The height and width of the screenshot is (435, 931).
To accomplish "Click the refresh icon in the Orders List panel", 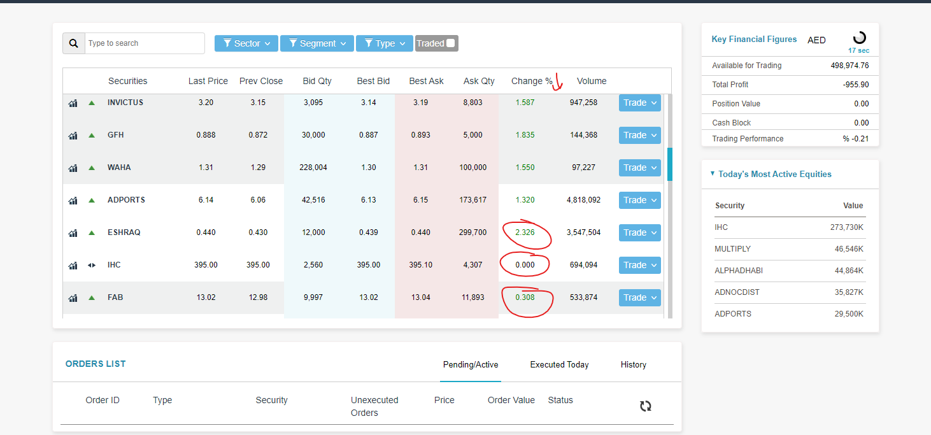I will (x=646, y=406).
